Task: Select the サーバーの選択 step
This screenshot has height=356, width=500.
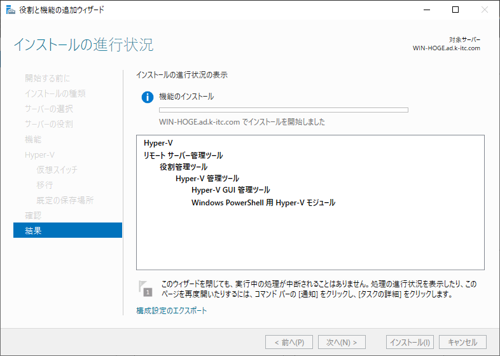Action: 49,109
